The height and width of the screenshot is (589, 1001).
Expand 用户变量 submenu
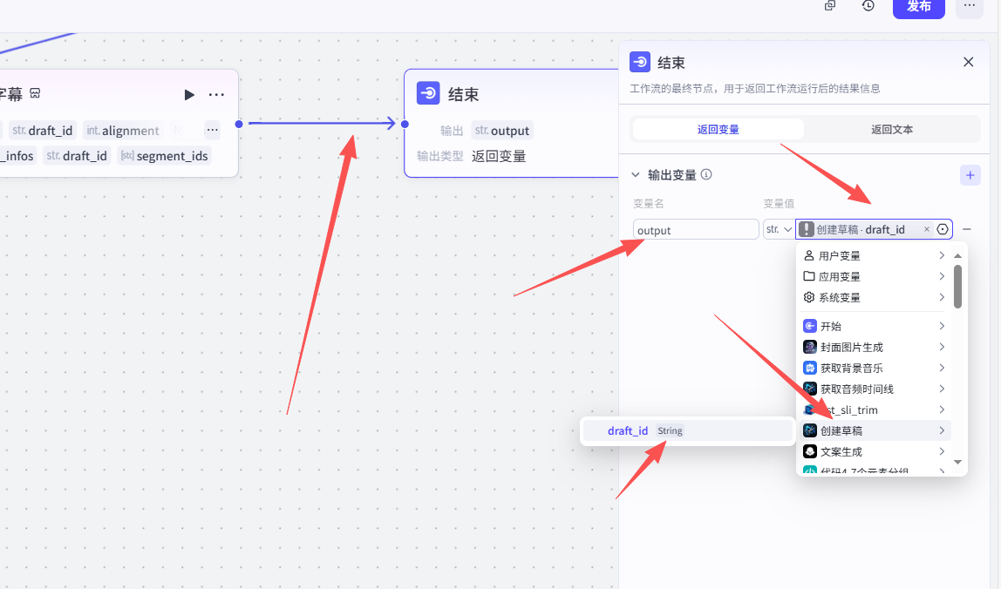pyautogui.click(x=874, y=255)
